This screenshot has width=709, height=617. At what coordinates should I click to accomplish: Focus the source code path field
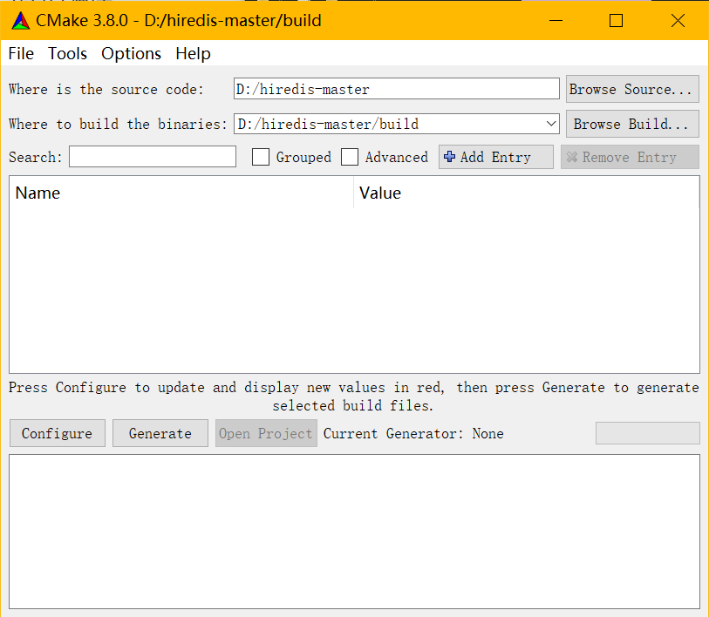pos(396,89)
